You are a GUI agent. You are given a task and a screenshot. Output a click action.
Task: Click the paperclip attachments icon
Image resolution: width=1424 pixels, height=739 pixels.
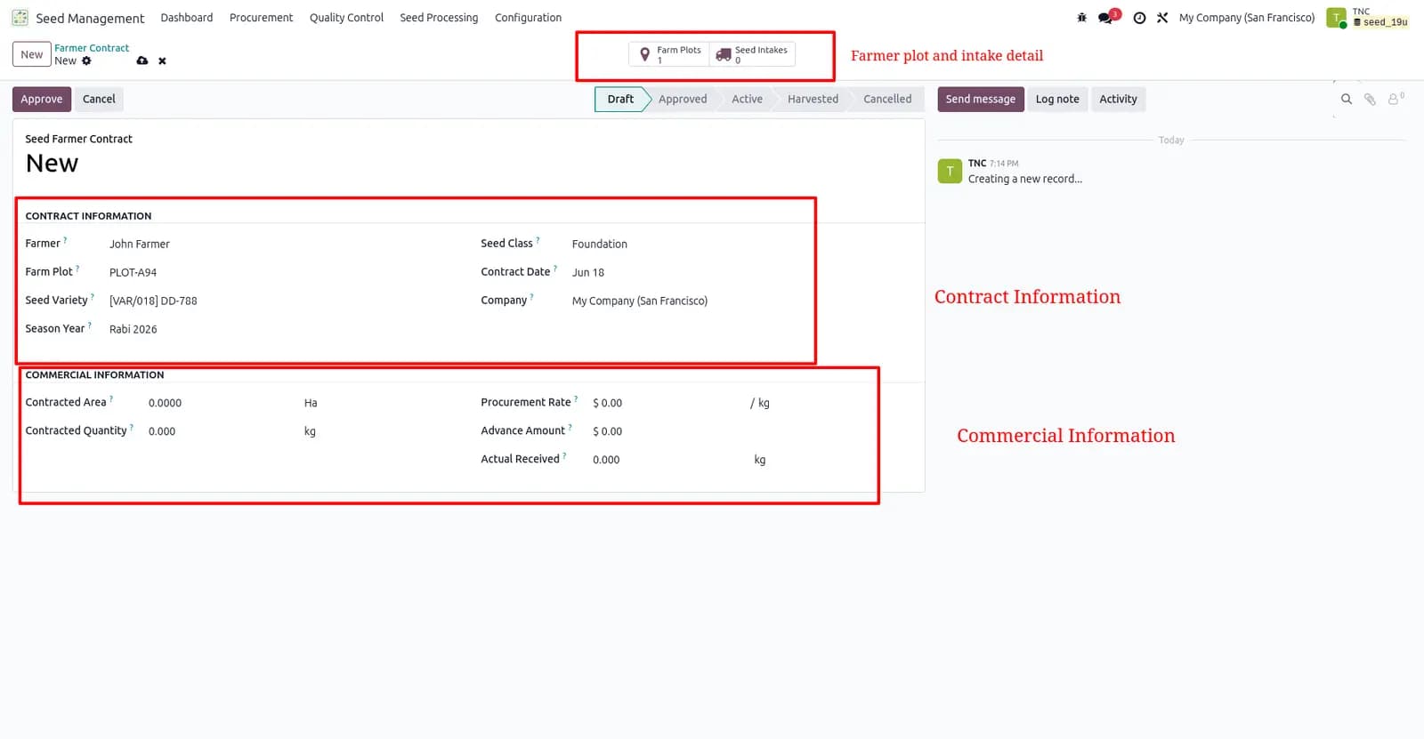click(x=1371, y=100)
